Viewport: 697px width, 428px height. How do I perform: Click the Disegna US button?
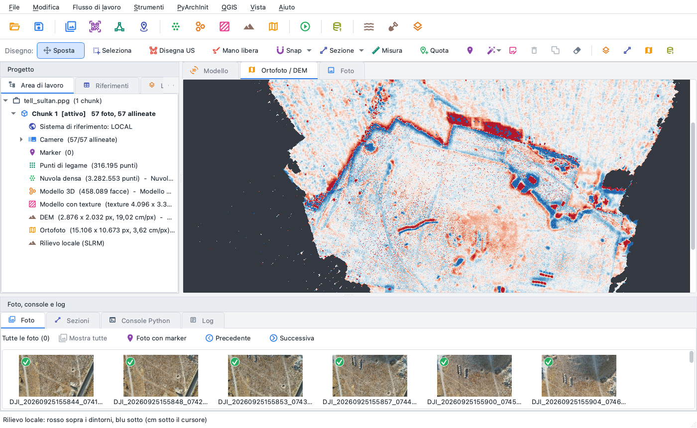coord(172,50)
